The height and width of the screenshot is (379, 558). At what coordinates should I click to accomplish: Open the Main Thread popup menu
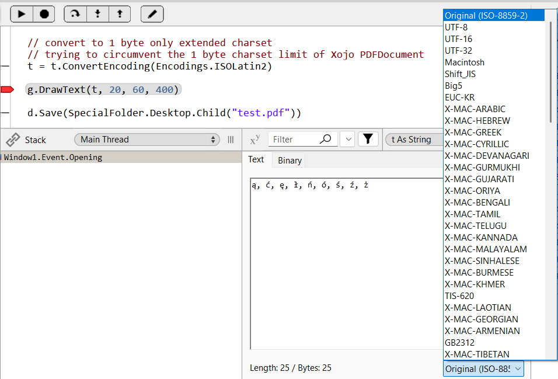pyautogui.click(x=147, y=139)
